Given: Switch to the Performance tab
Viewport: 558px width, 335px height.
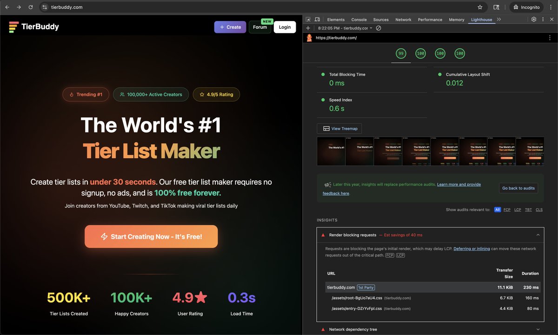Looking at the screenshot, I should (x=430, y=20).
